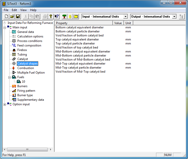Select the Option input tree label
This screenshot has width=188, height=159.
point(21,104)
